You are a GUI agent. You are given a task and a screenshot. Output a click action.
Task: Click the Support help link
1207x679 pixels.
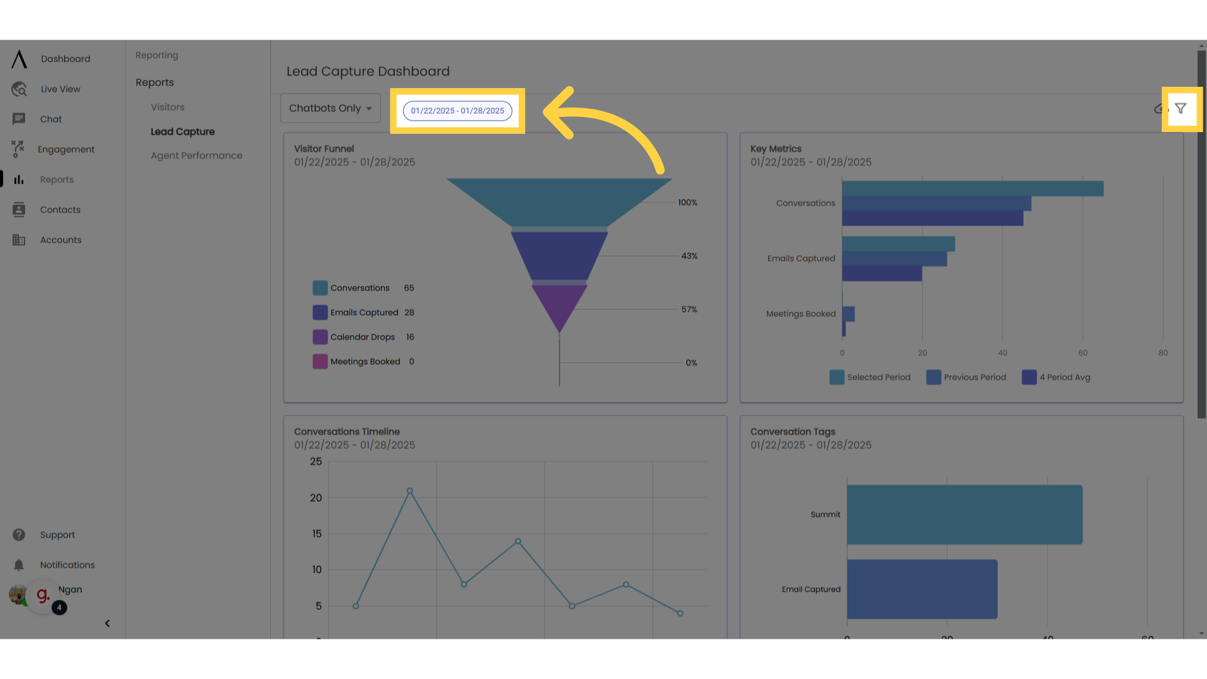[57, 535]
